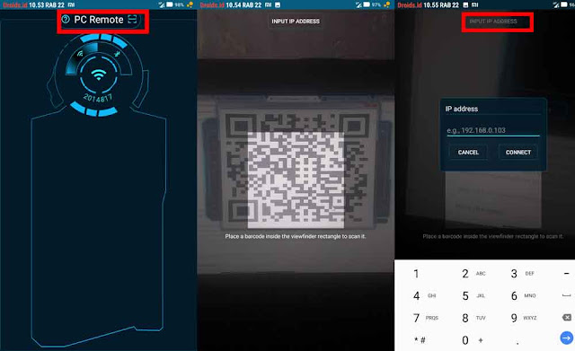Screen dimensions: 575x351
Task: Tap the battery icon next to 98% in the status bar
Action: point(170,4)
